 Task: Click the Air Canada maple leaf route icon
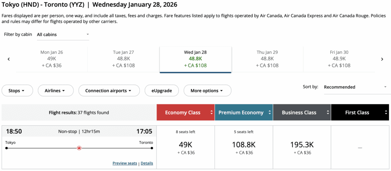click(x=79, y=148)
